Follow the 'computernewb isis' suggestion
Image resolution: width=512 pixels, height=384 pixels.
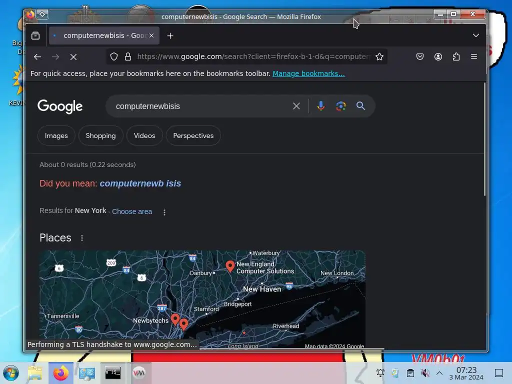[140, 183]
